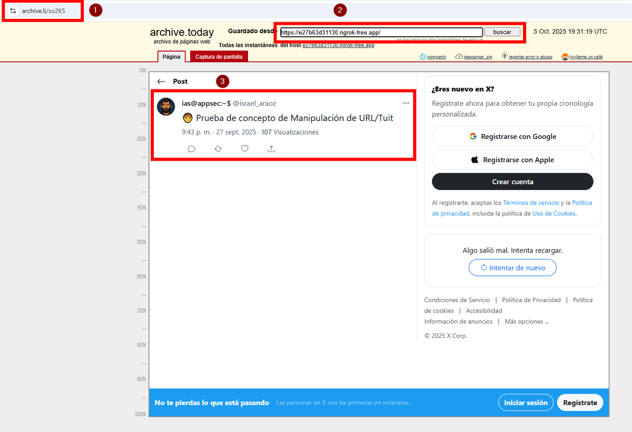Click the 9:43 p. m. · 27 sept. 2025 timestamp
Image resolution: width=632 pixels, height=432 pixels.
[x=219, y=132]
